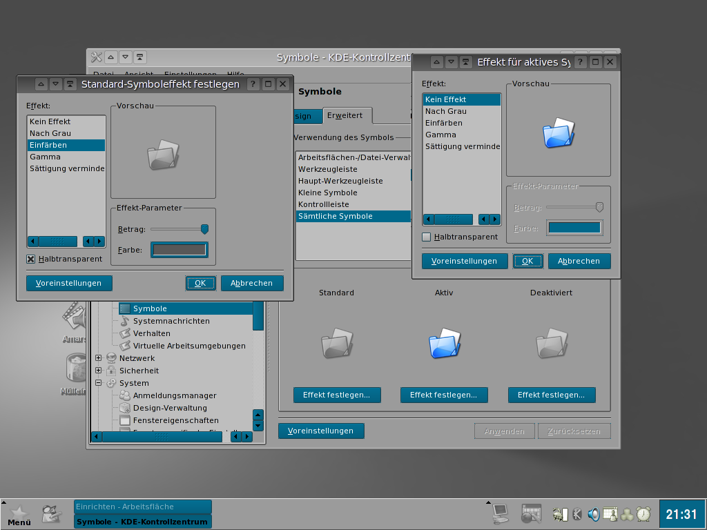This screenshot has width=707, height=530.
Task: Click the help question mark in Standard-Symboleffekt dialog
Action: point(253,84)
